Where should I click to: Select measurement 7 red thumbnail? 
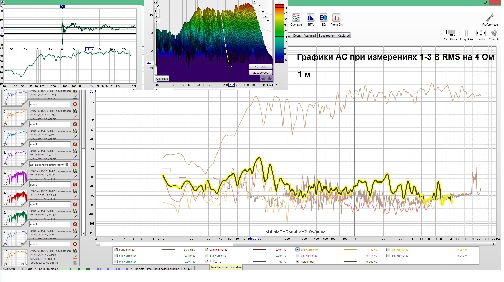(x=16, y=198)
